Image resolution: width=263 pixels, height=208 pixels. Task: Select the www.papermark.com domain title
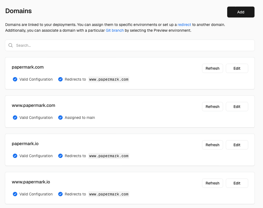pos(33,105)
